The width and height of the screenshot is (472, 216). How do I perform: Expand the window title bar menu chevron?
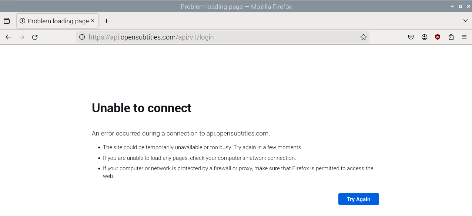[x=452, y=6]
